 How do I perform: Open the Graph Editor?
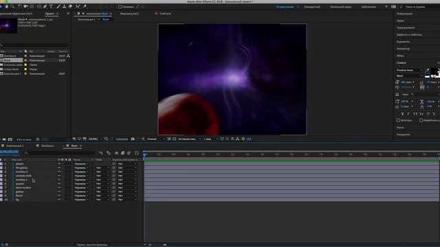click(x=137, y=153)
